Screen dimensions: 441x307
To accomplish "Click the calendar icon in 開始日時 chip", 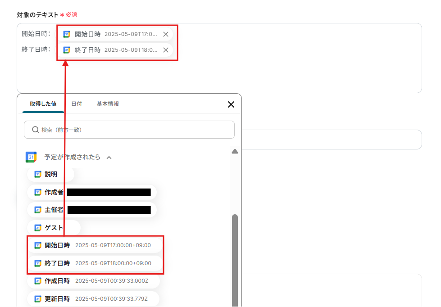I will pyautogui.click(x=67, y=34).
